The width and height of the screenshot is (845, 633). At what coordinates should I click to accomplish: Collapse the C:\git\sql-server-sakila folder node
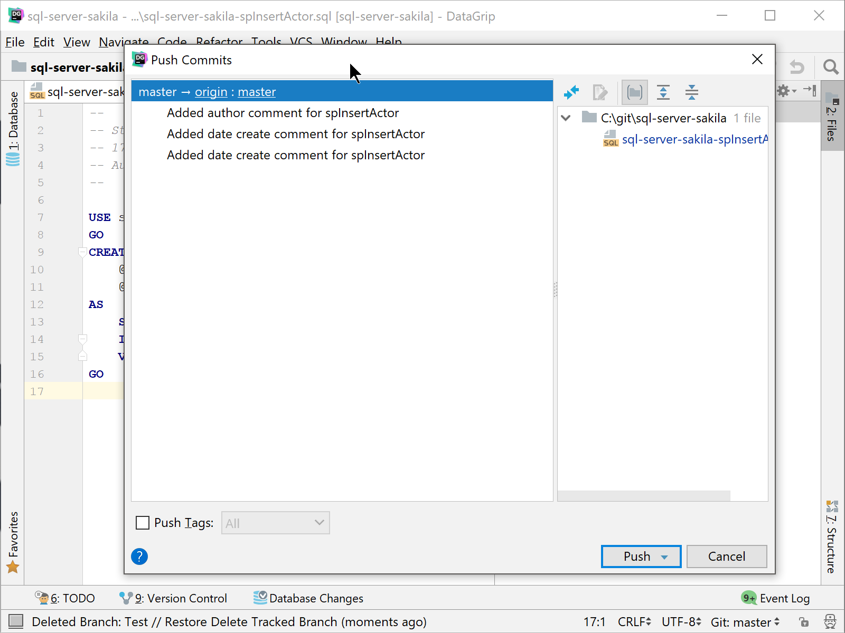[x=566, y=118]
